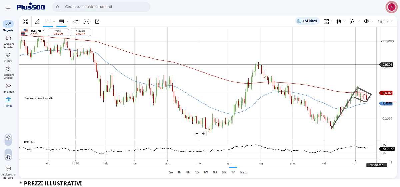Click the 53,0377 RSI value tag
Screen dimensions: 400x187
(387, 149)
